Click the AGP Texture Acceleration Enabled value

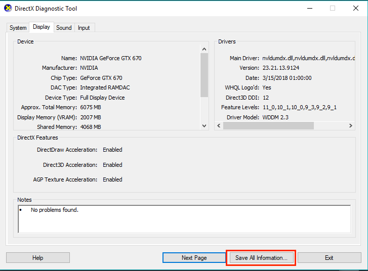pyautogui.click(x=112, y=179)
